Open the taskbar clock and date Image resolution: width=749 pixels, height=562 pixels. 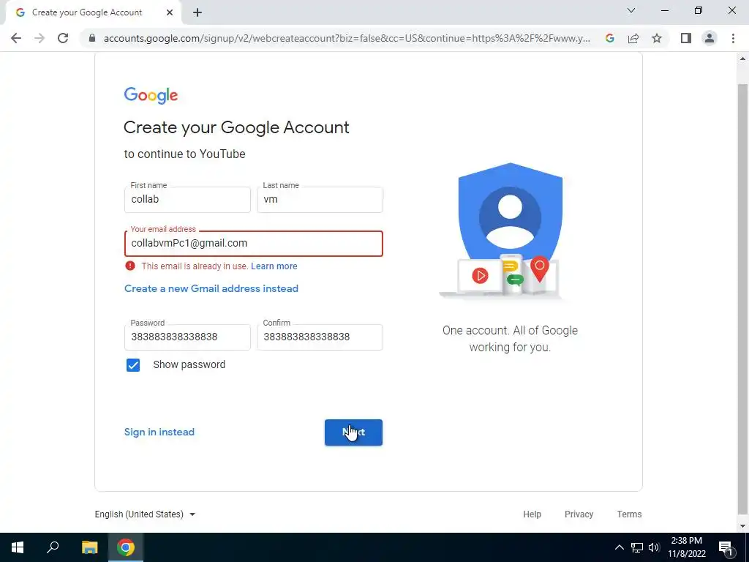[x=686, y=547]
